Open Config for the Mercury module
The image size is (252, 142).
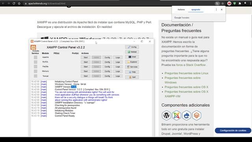(x=107, y=71)
